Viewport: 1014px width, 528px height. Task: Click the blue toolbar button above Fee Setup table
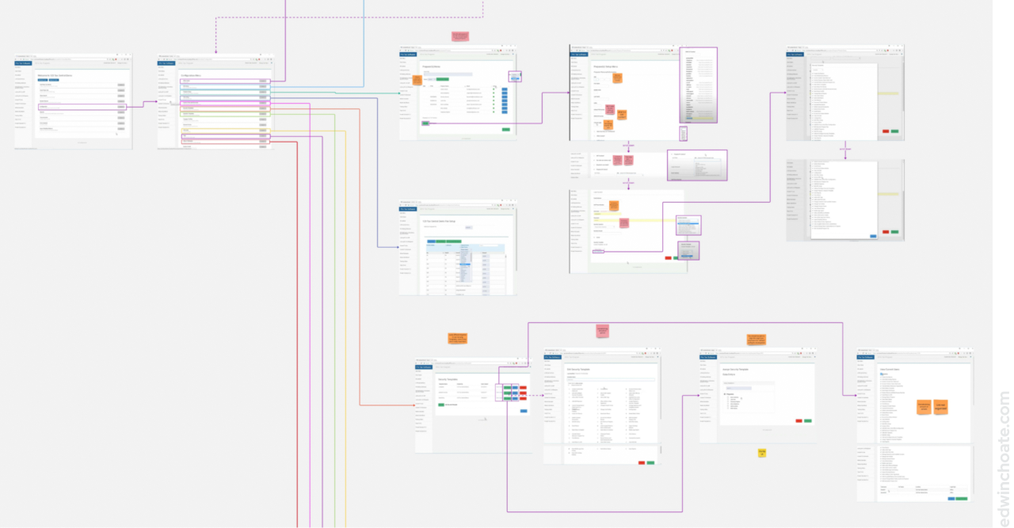click(x=431, y=241)
